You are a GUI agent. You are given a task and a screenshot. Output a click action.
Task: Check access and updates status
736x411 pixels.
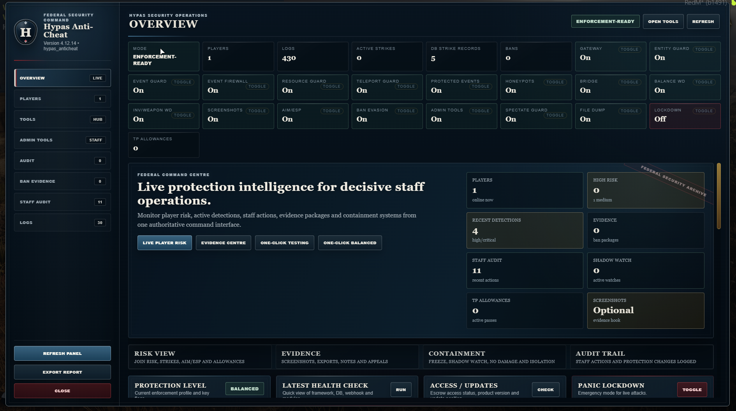coord(546,390)
